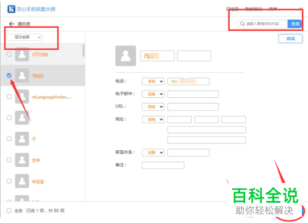This screenshot has width=308, height=223.
Task: Tick the circle of the nameless contact row
Action: click(9, 118)
